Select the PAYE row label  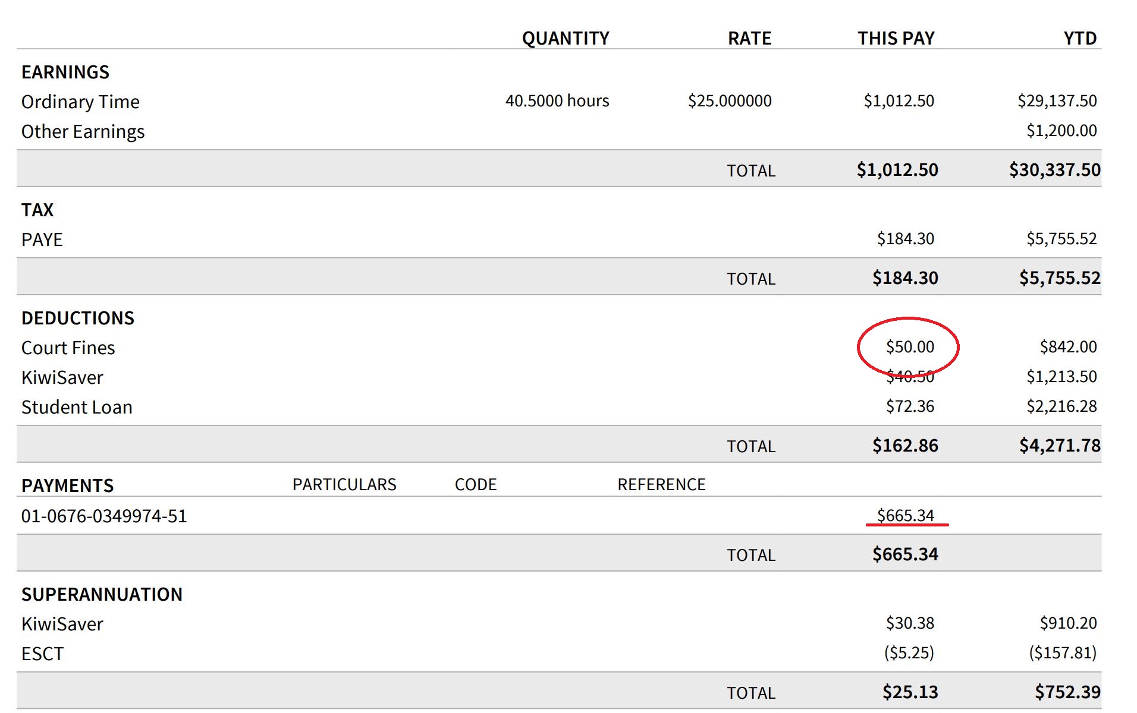click(x=42, y=239)
